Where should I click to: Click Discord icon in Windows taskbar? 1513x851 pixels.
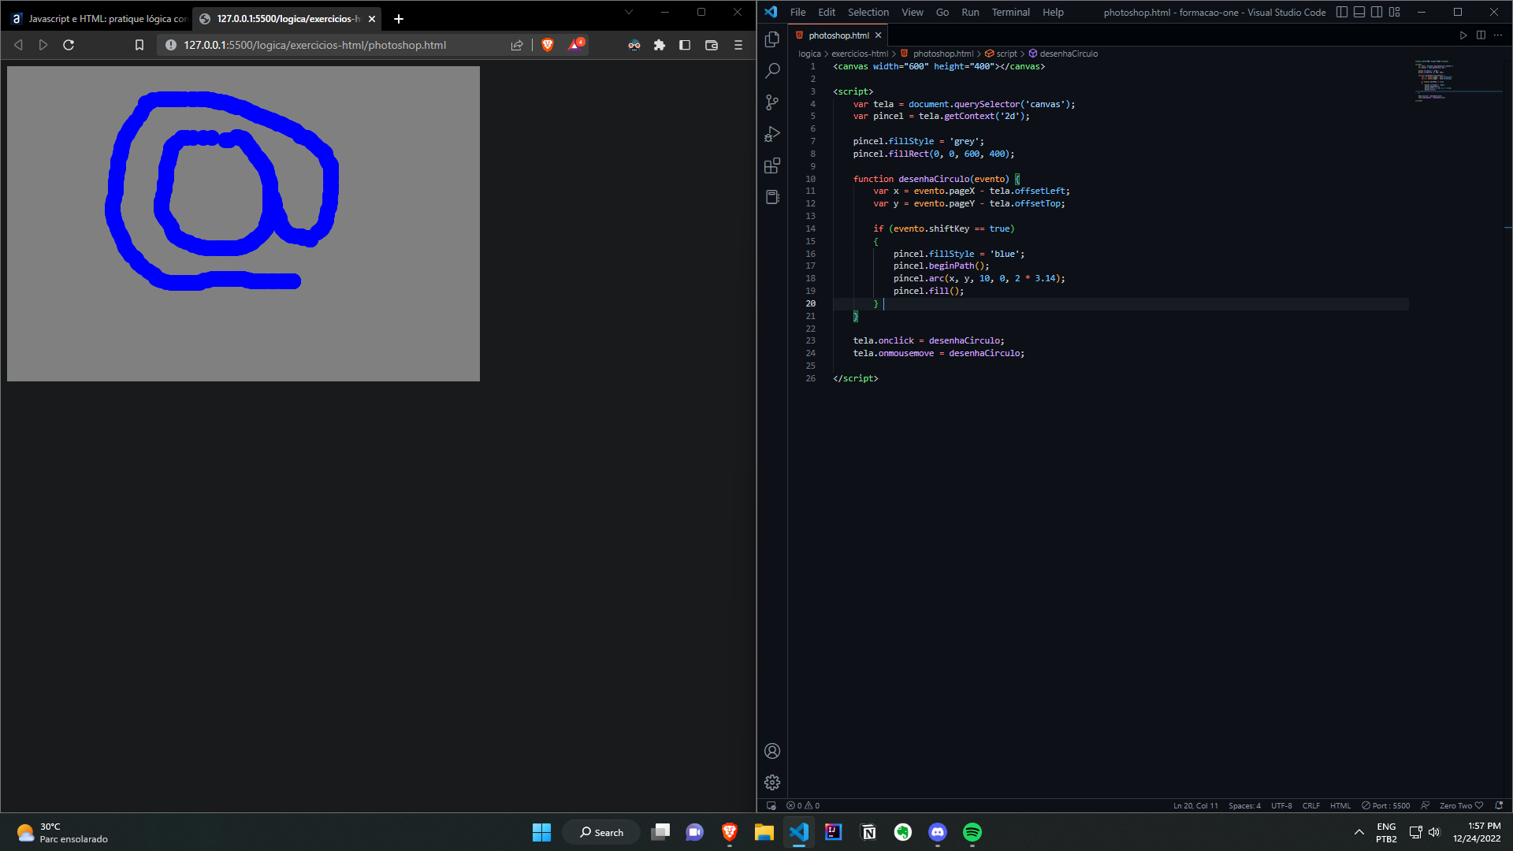pos(937,831)
